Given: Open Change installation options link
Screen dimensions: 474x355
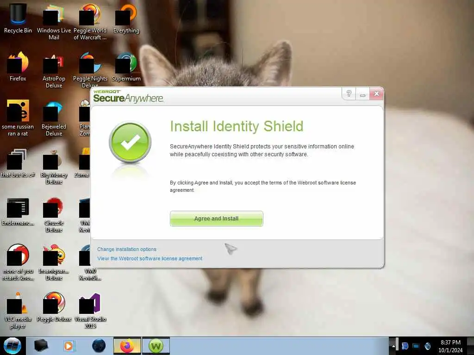Looking at the screenshot, I should [x=127, y=249].
